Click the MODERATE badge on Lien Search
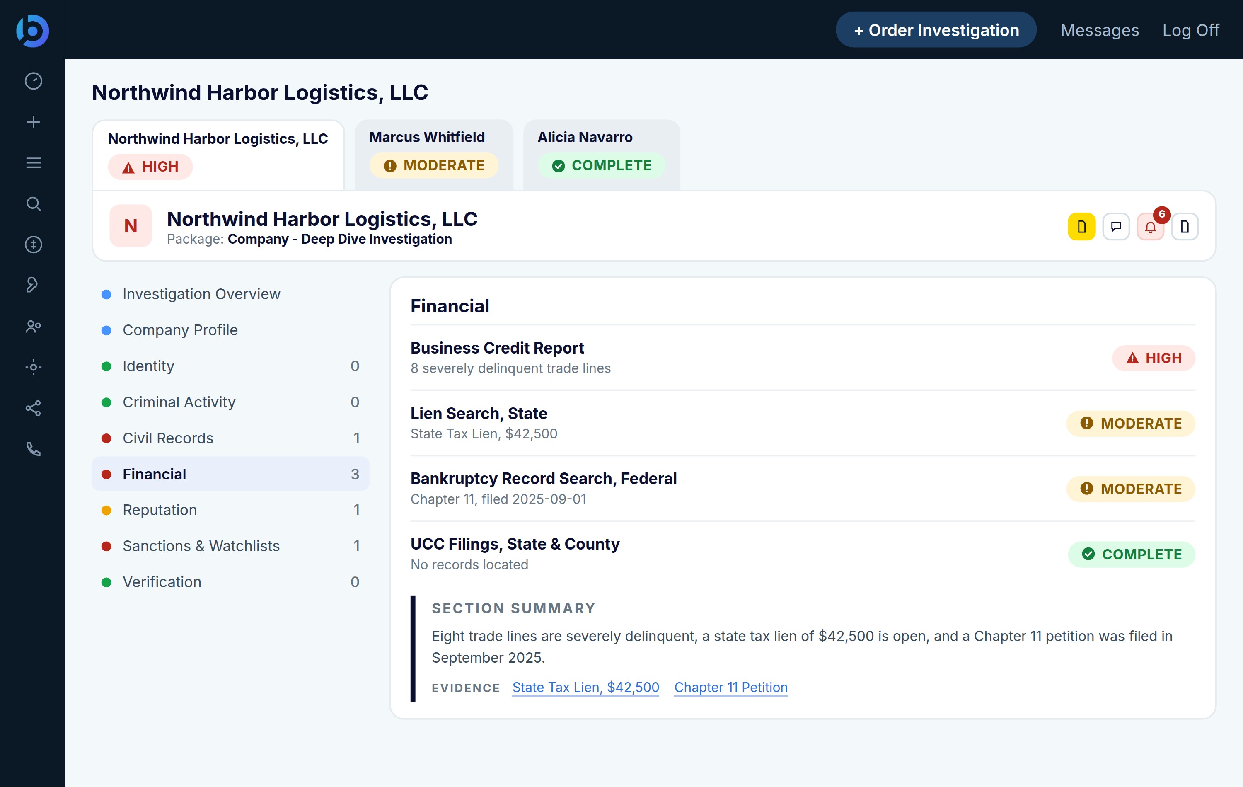 1130,424
